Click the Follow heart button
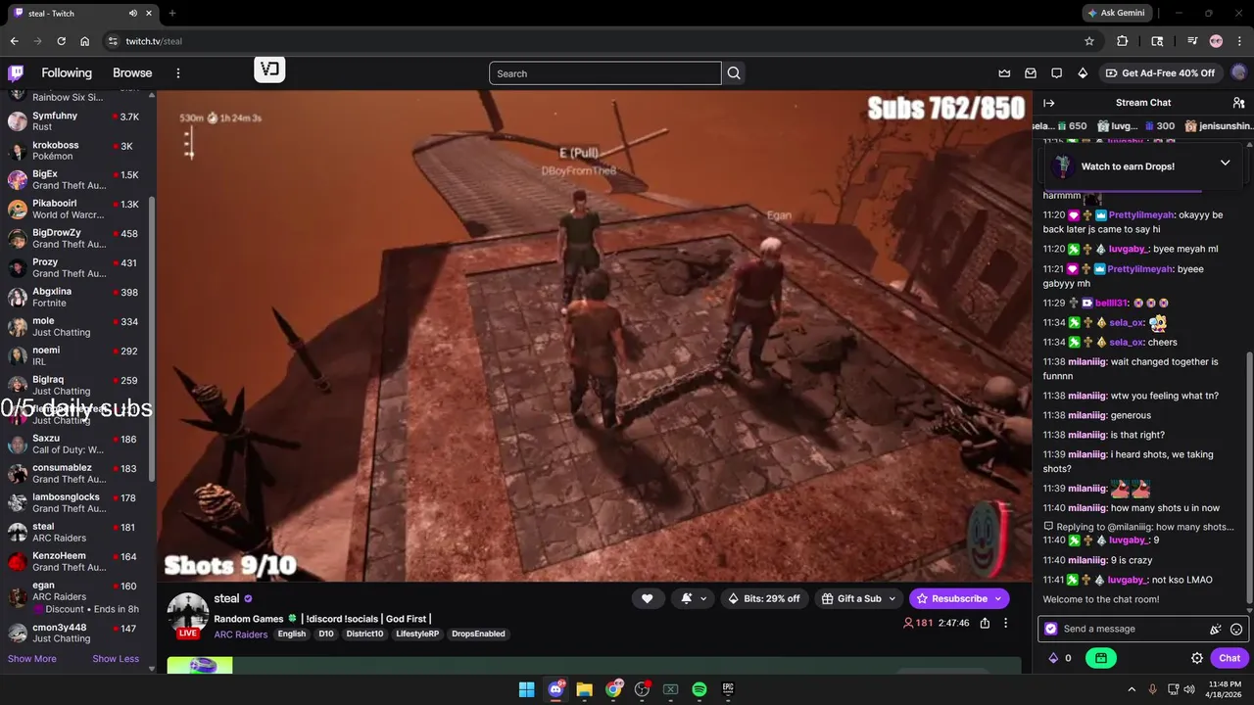Image resolution: width=1254 pixels, height=705 pixels. click(x=647, y=598)
